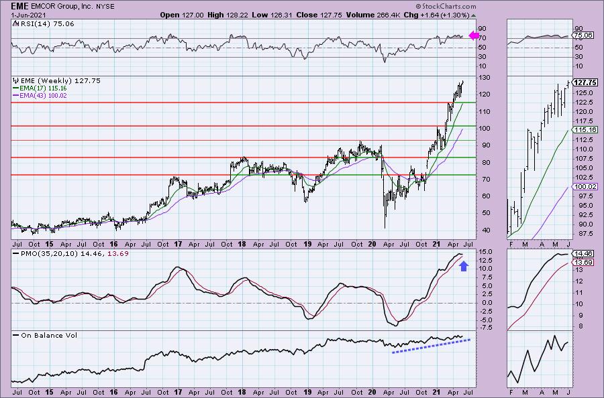This screenshot has height=398, width=604.
Task: Click the 75.06 RSI value tag in zoom panel
Action: coord(583,35)
